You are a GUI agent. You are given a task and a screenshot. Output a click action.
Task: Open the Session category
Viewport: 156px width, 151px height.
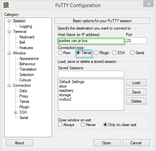(19, 21)
